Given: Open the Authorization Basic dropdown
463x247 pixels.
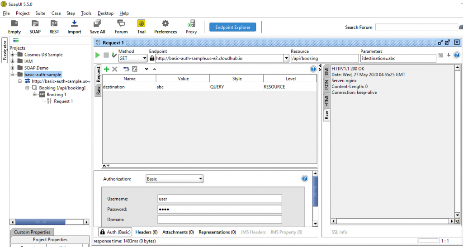Looking at the screenshot, I should pyautogui.click(x=175, y=179).
